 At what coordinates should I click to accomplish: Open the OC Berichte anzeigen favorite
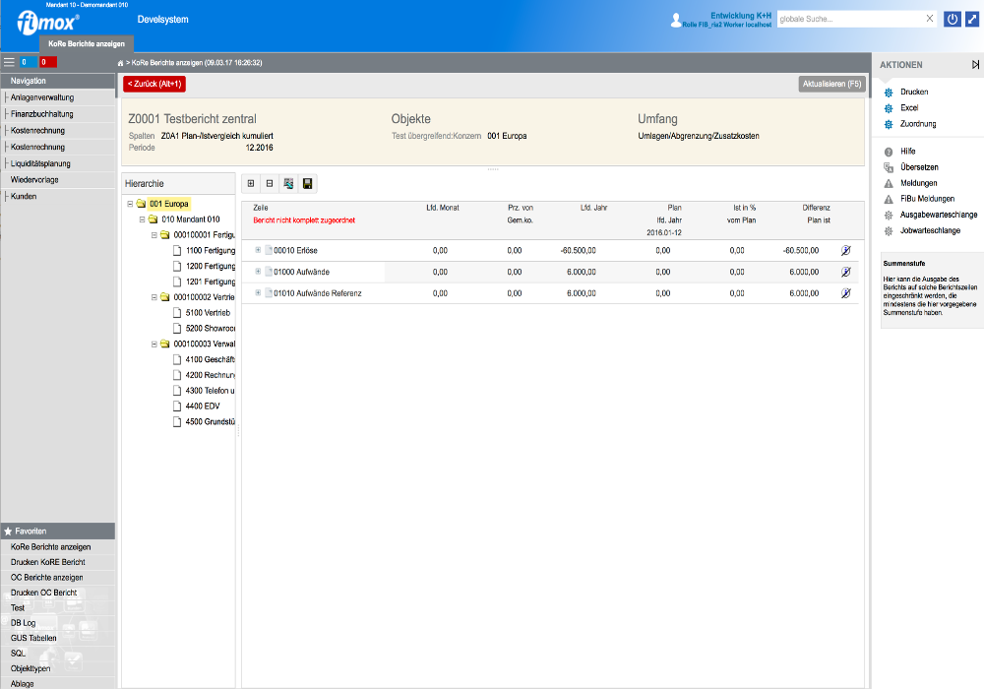click(46, 578)
